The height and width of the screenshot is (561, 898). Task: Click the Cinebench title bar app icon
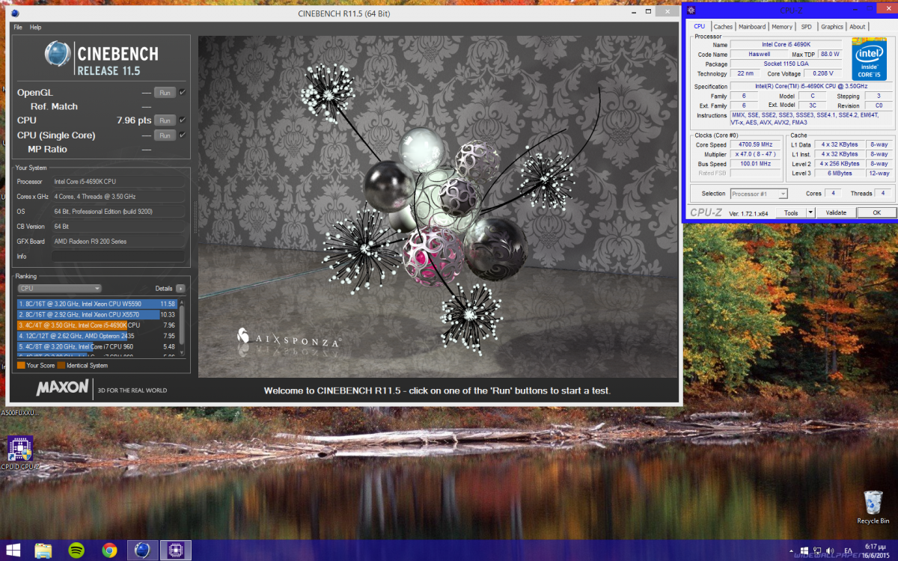15,13
